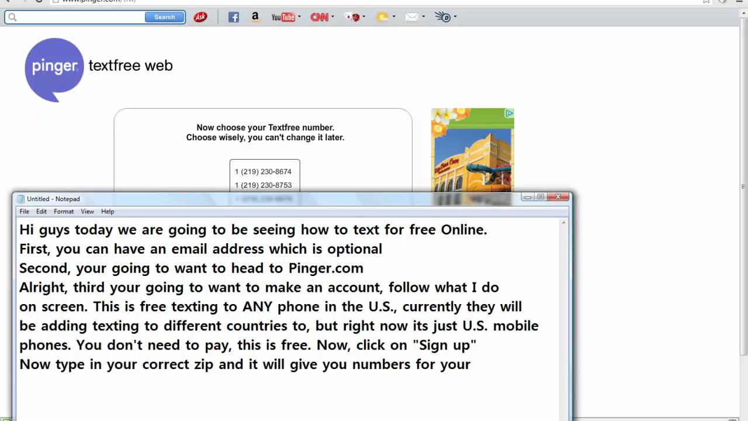
Task: Open the dice games toolbar icon
Action: (x=352, y=17)
